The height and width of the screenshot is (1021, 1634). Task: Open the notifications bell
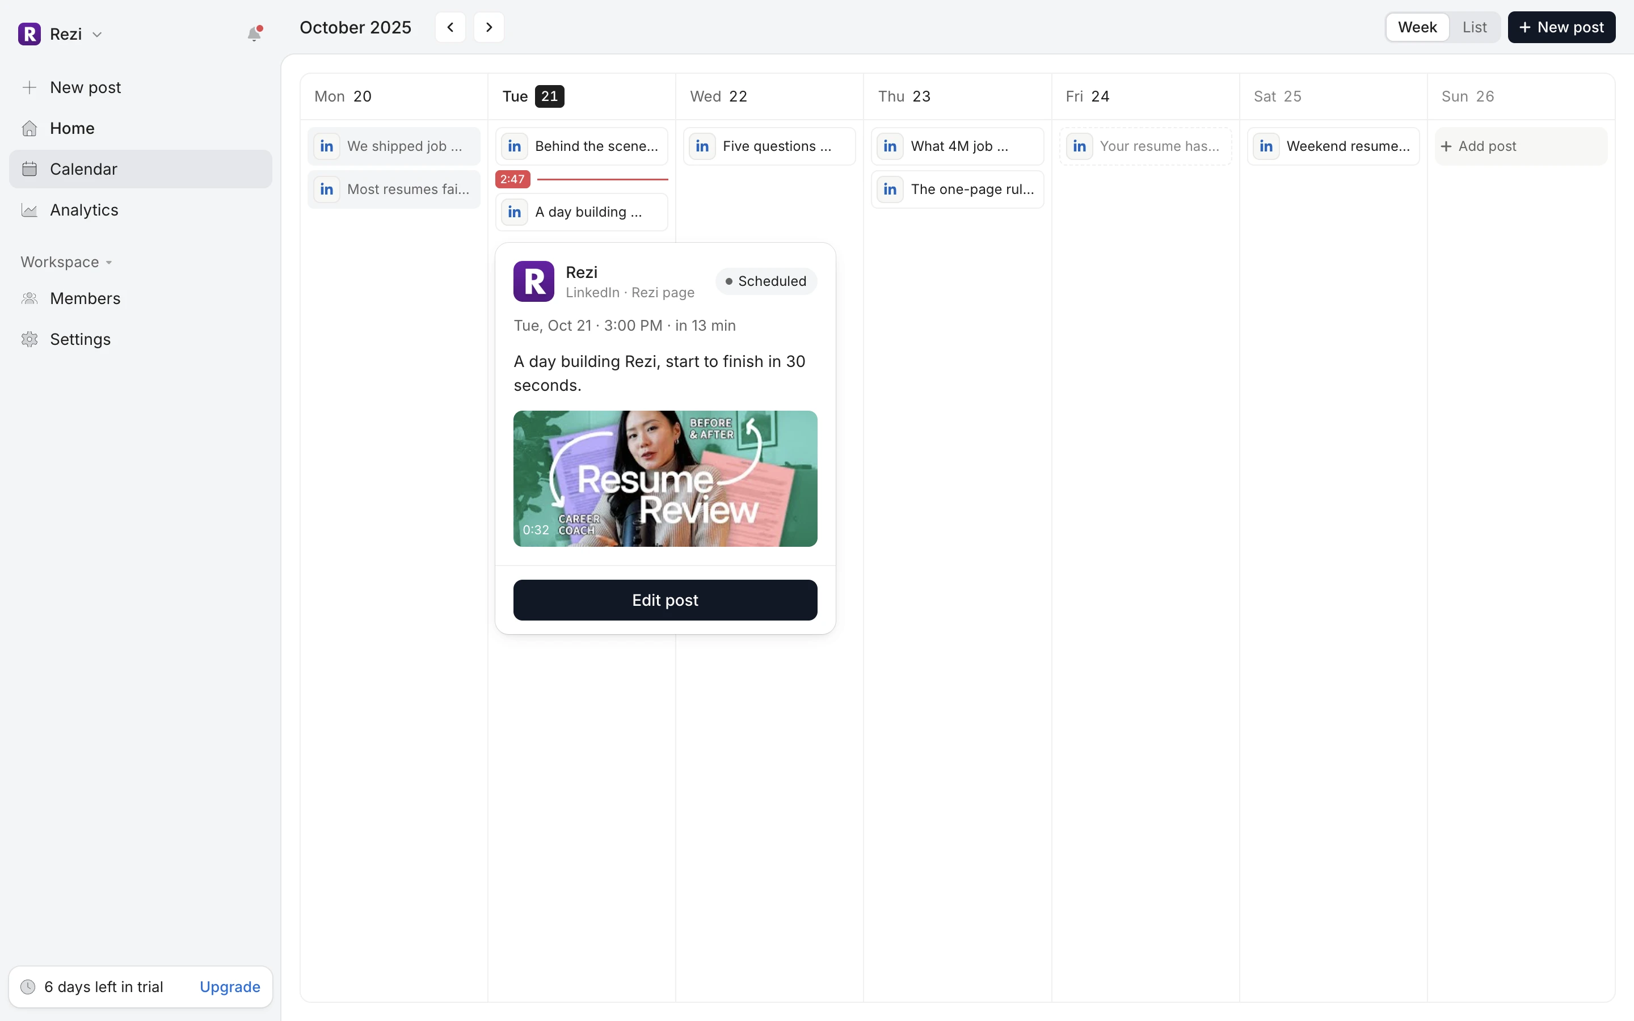pos(254,34)
